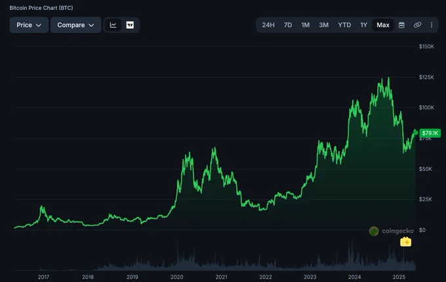Click the $125K price axis label

(426, 77)
